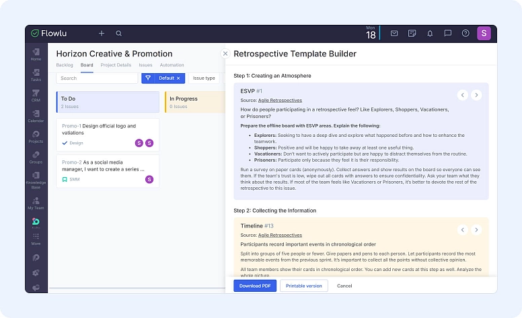Click the Download PDF button
Viewport: 522px width, 318px height.
coord(255,286)
